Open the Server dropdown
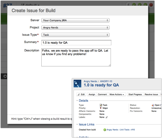The width and height of the screenshot is (162, 138). [75, 20]
